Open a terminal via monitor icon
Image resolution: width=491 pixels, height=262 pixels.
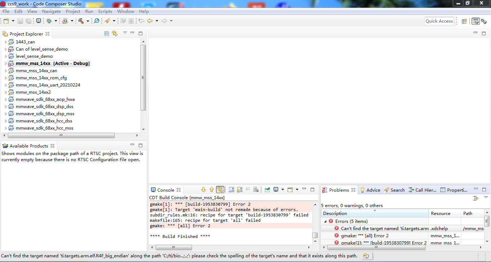[x=38, y=21]
